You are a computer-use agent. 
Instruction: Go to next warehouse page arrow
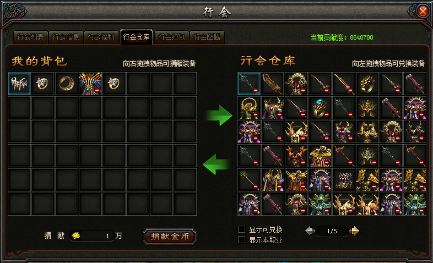tap(354, 231)
